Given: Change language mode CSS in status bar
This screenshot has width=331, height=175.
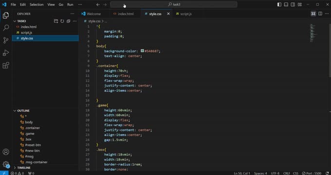Looking at the screenshot, I should (x=295, y=174).
